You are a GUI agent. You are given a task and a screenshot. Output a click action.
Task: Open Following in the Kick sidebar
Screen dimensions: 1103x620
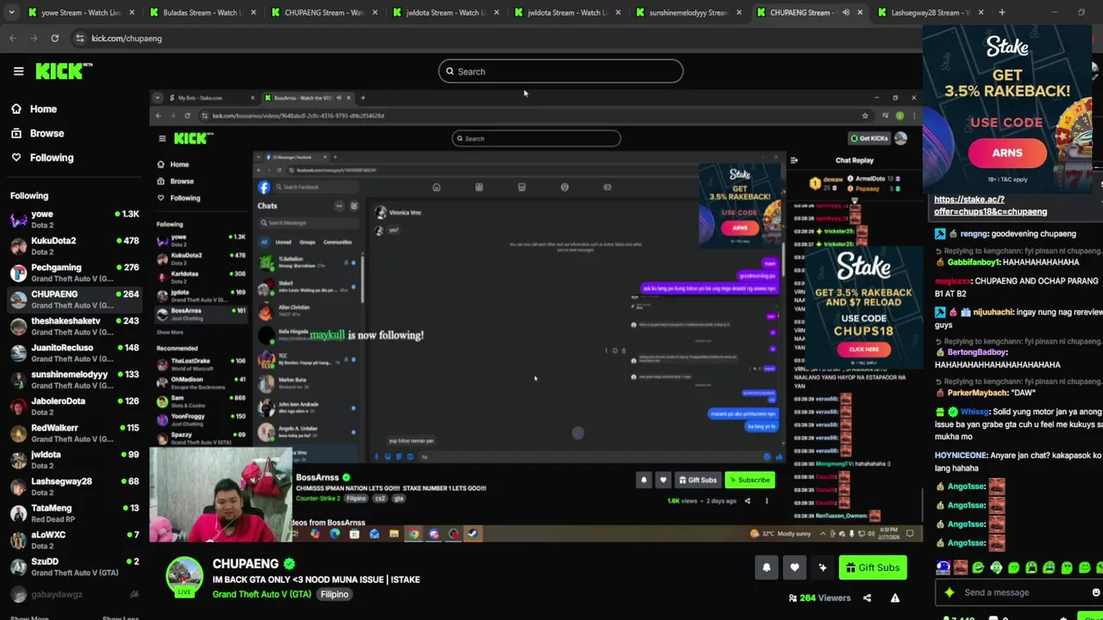(52, 158)
